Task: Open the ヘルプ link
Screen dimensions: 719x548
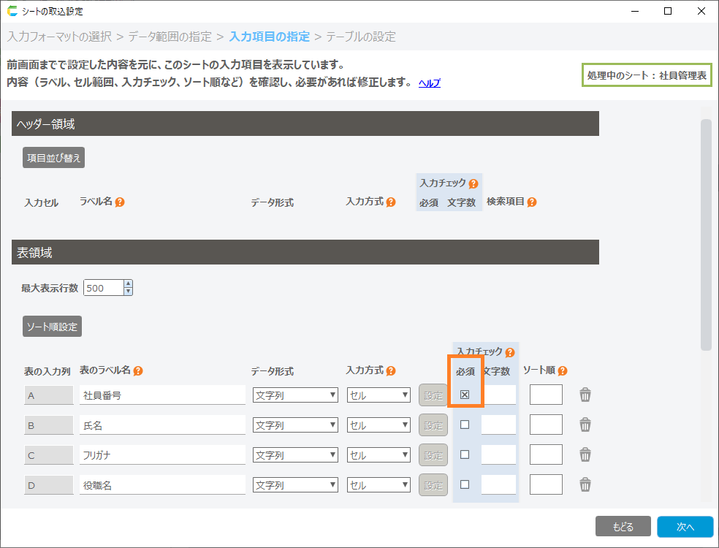Action: [429, 83]
